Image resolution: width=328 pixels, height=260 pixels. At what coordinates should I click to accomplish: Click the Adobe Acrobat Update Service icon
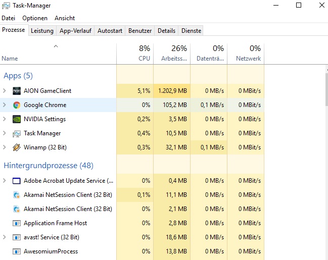[17, 181]
